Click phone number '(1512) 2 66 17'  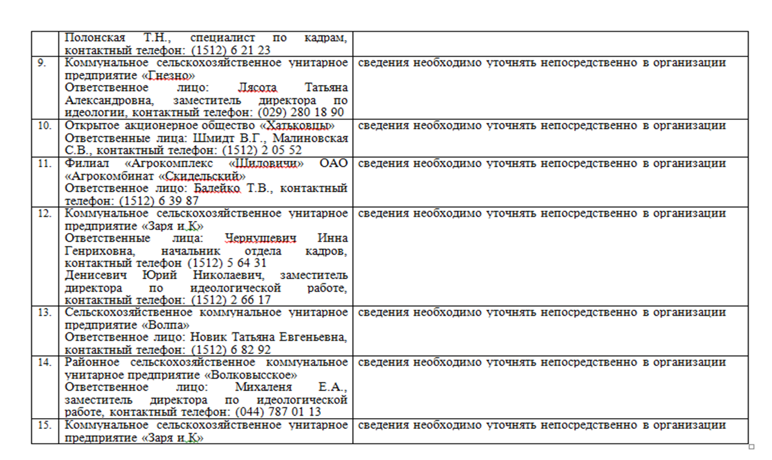(231, 300)
